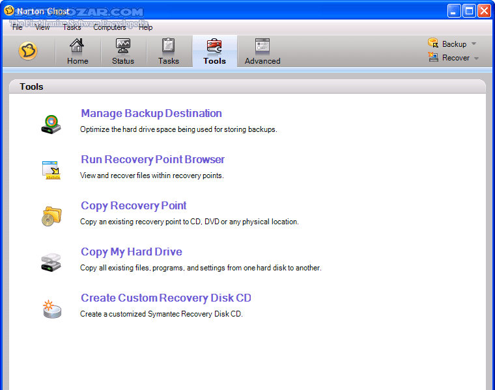The width and height of the screenshot is (495, 390).
Task: Open the Status monitor icon
Action: (x=122, y=45)
